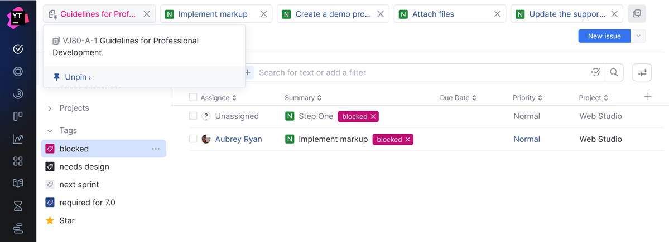This screenshot has height=242, width=669.
Task: Open Agile Boards sidebar icon
Action: pyautogui.click(x=18, y=116)
